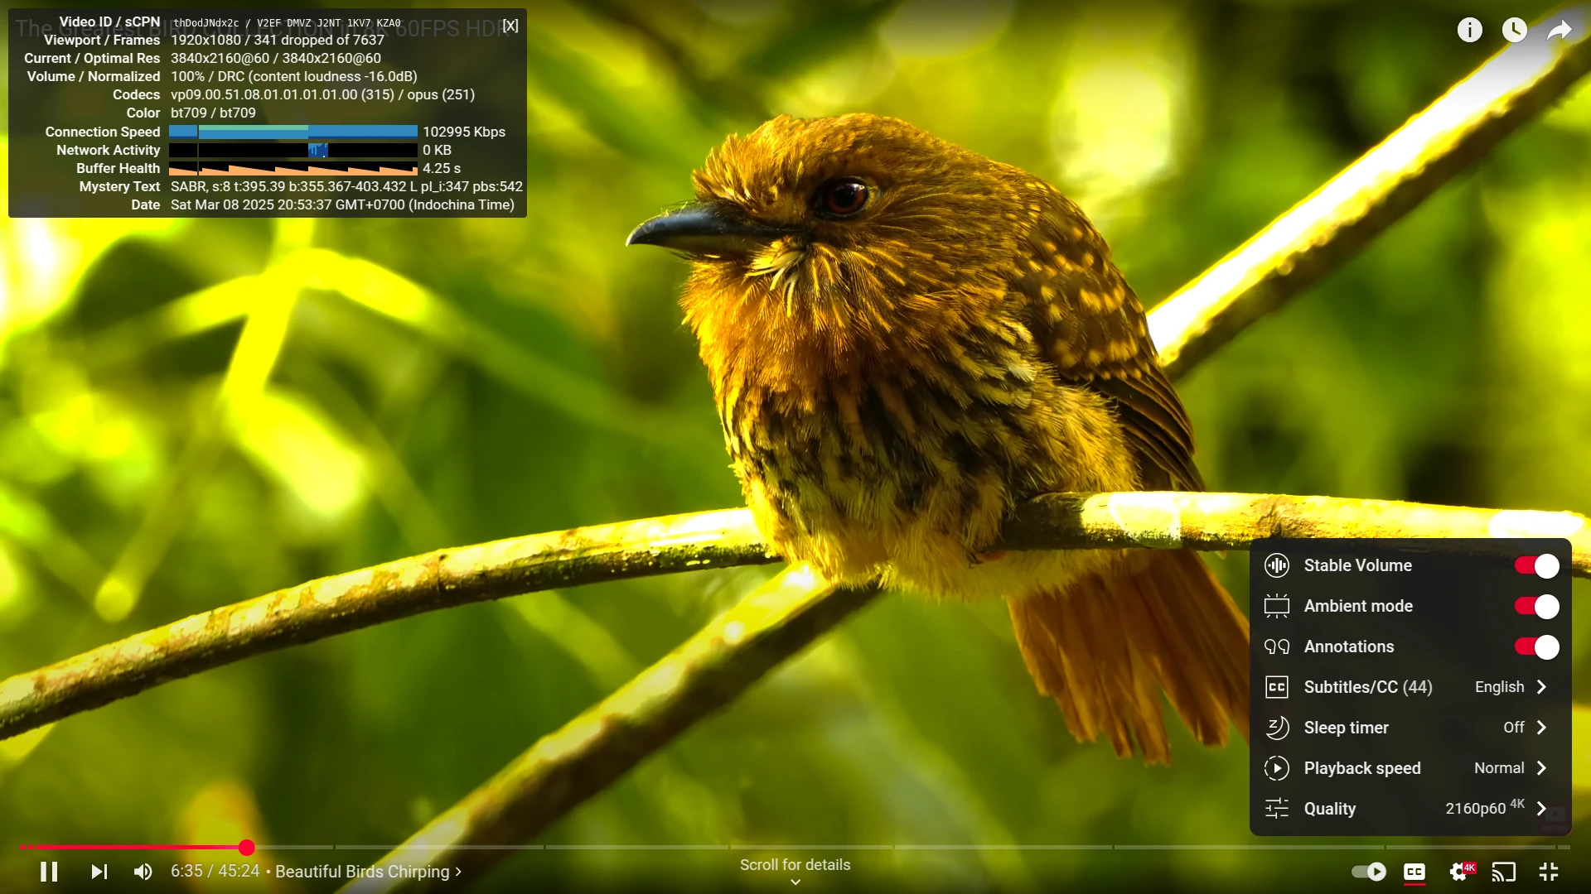
Task: Pause the video playback
Action: [x=49, y=872]
